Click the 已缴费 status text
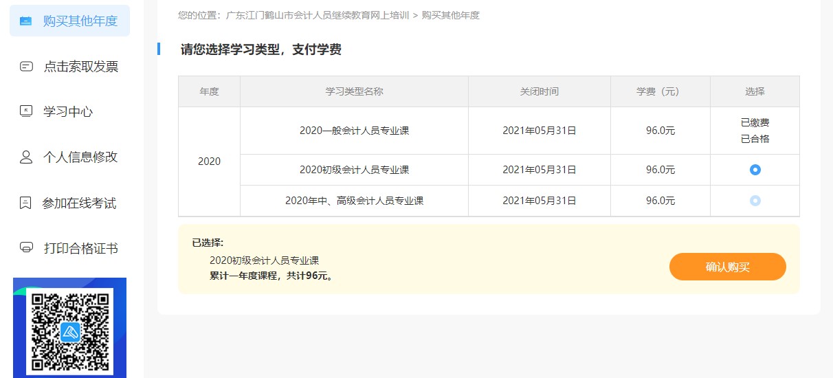The image size is (833, 378). (x=755, y=123)
